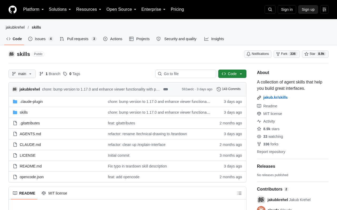This screenshot has height=210, width=337.
Task: Select the MIT license tab
Action: pos(54,193)
